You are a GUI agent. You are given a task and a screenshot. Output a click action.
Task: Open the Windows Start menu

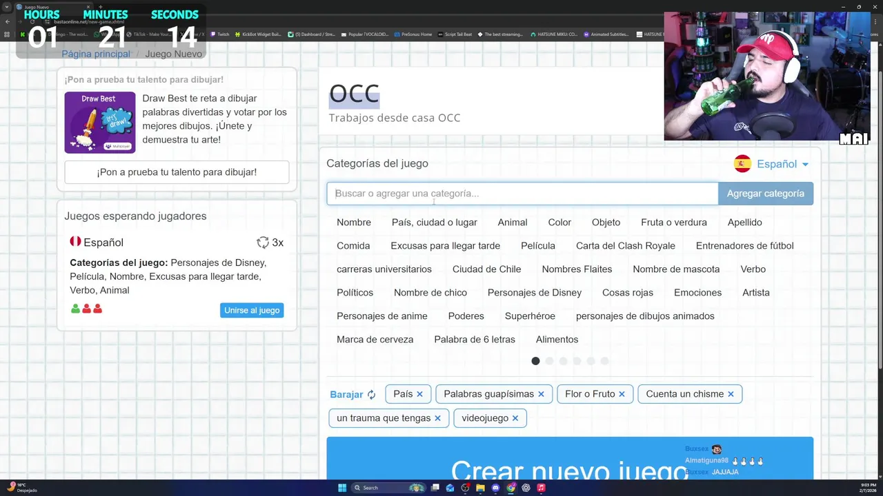(341, 488)
